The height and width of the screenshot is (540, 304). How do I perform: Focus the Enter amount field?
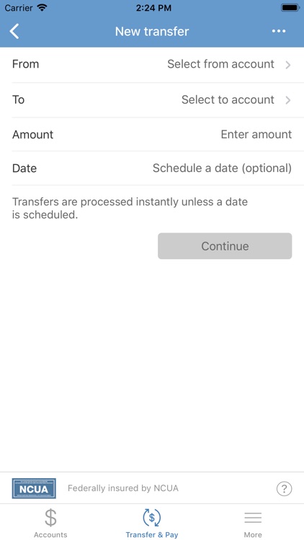(256, 134)
